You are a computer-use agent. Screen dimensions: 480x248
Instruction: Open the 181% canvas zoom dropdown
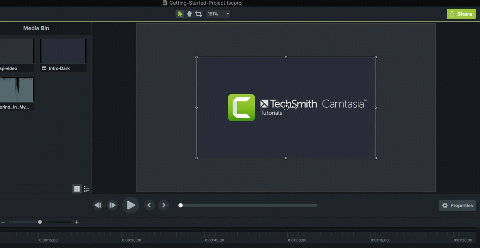[218, 14]
